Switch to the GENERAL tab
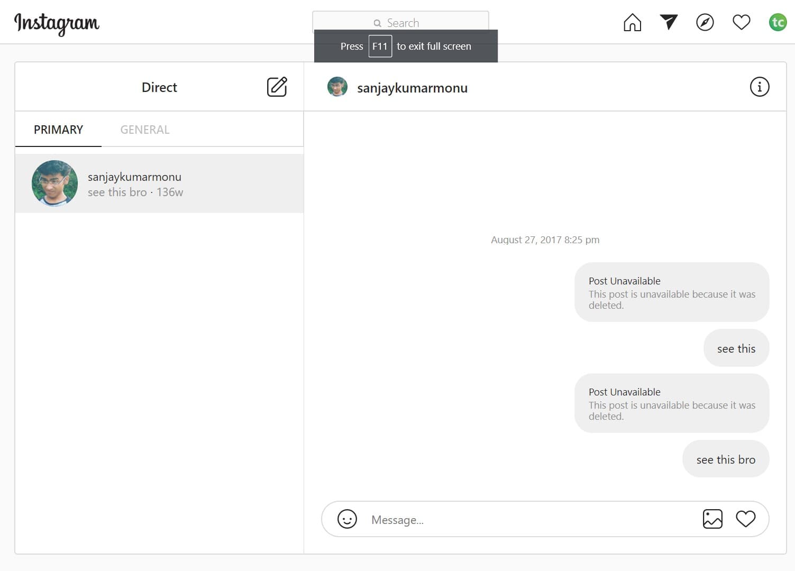This screenshot has height=571, width=795. pyautogui.click(x=145, y=130)
